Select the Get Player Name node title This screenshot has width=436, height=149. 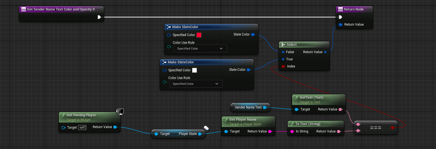[x=243, y=120]
